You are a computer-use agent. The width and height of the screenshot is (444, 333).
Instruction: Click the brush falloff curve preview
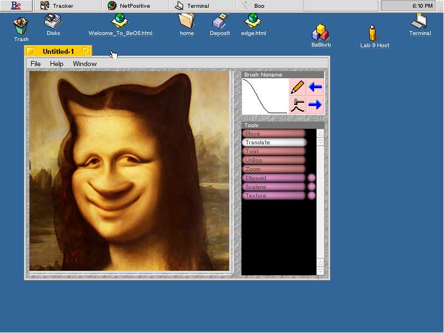pos(265,96)
